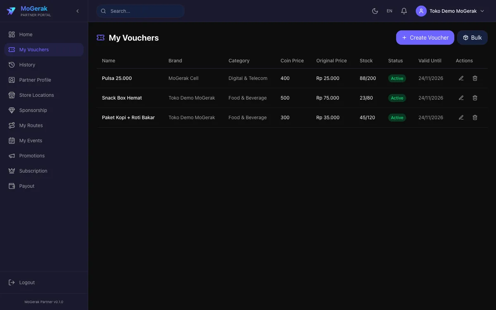Open Sponsorship in the sidebar

click(44, 110)
